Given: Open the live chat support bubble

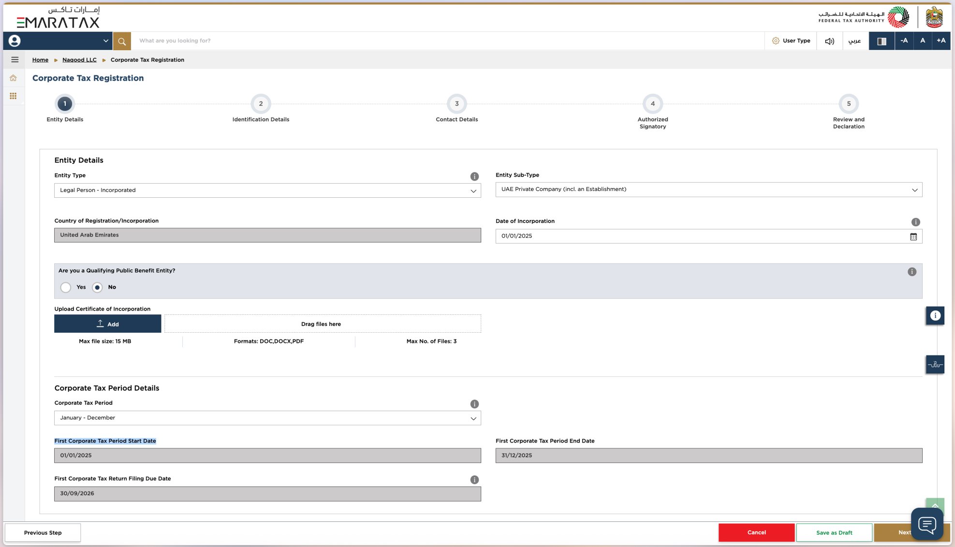Looking at the screenshot, I should pos(926,524).
